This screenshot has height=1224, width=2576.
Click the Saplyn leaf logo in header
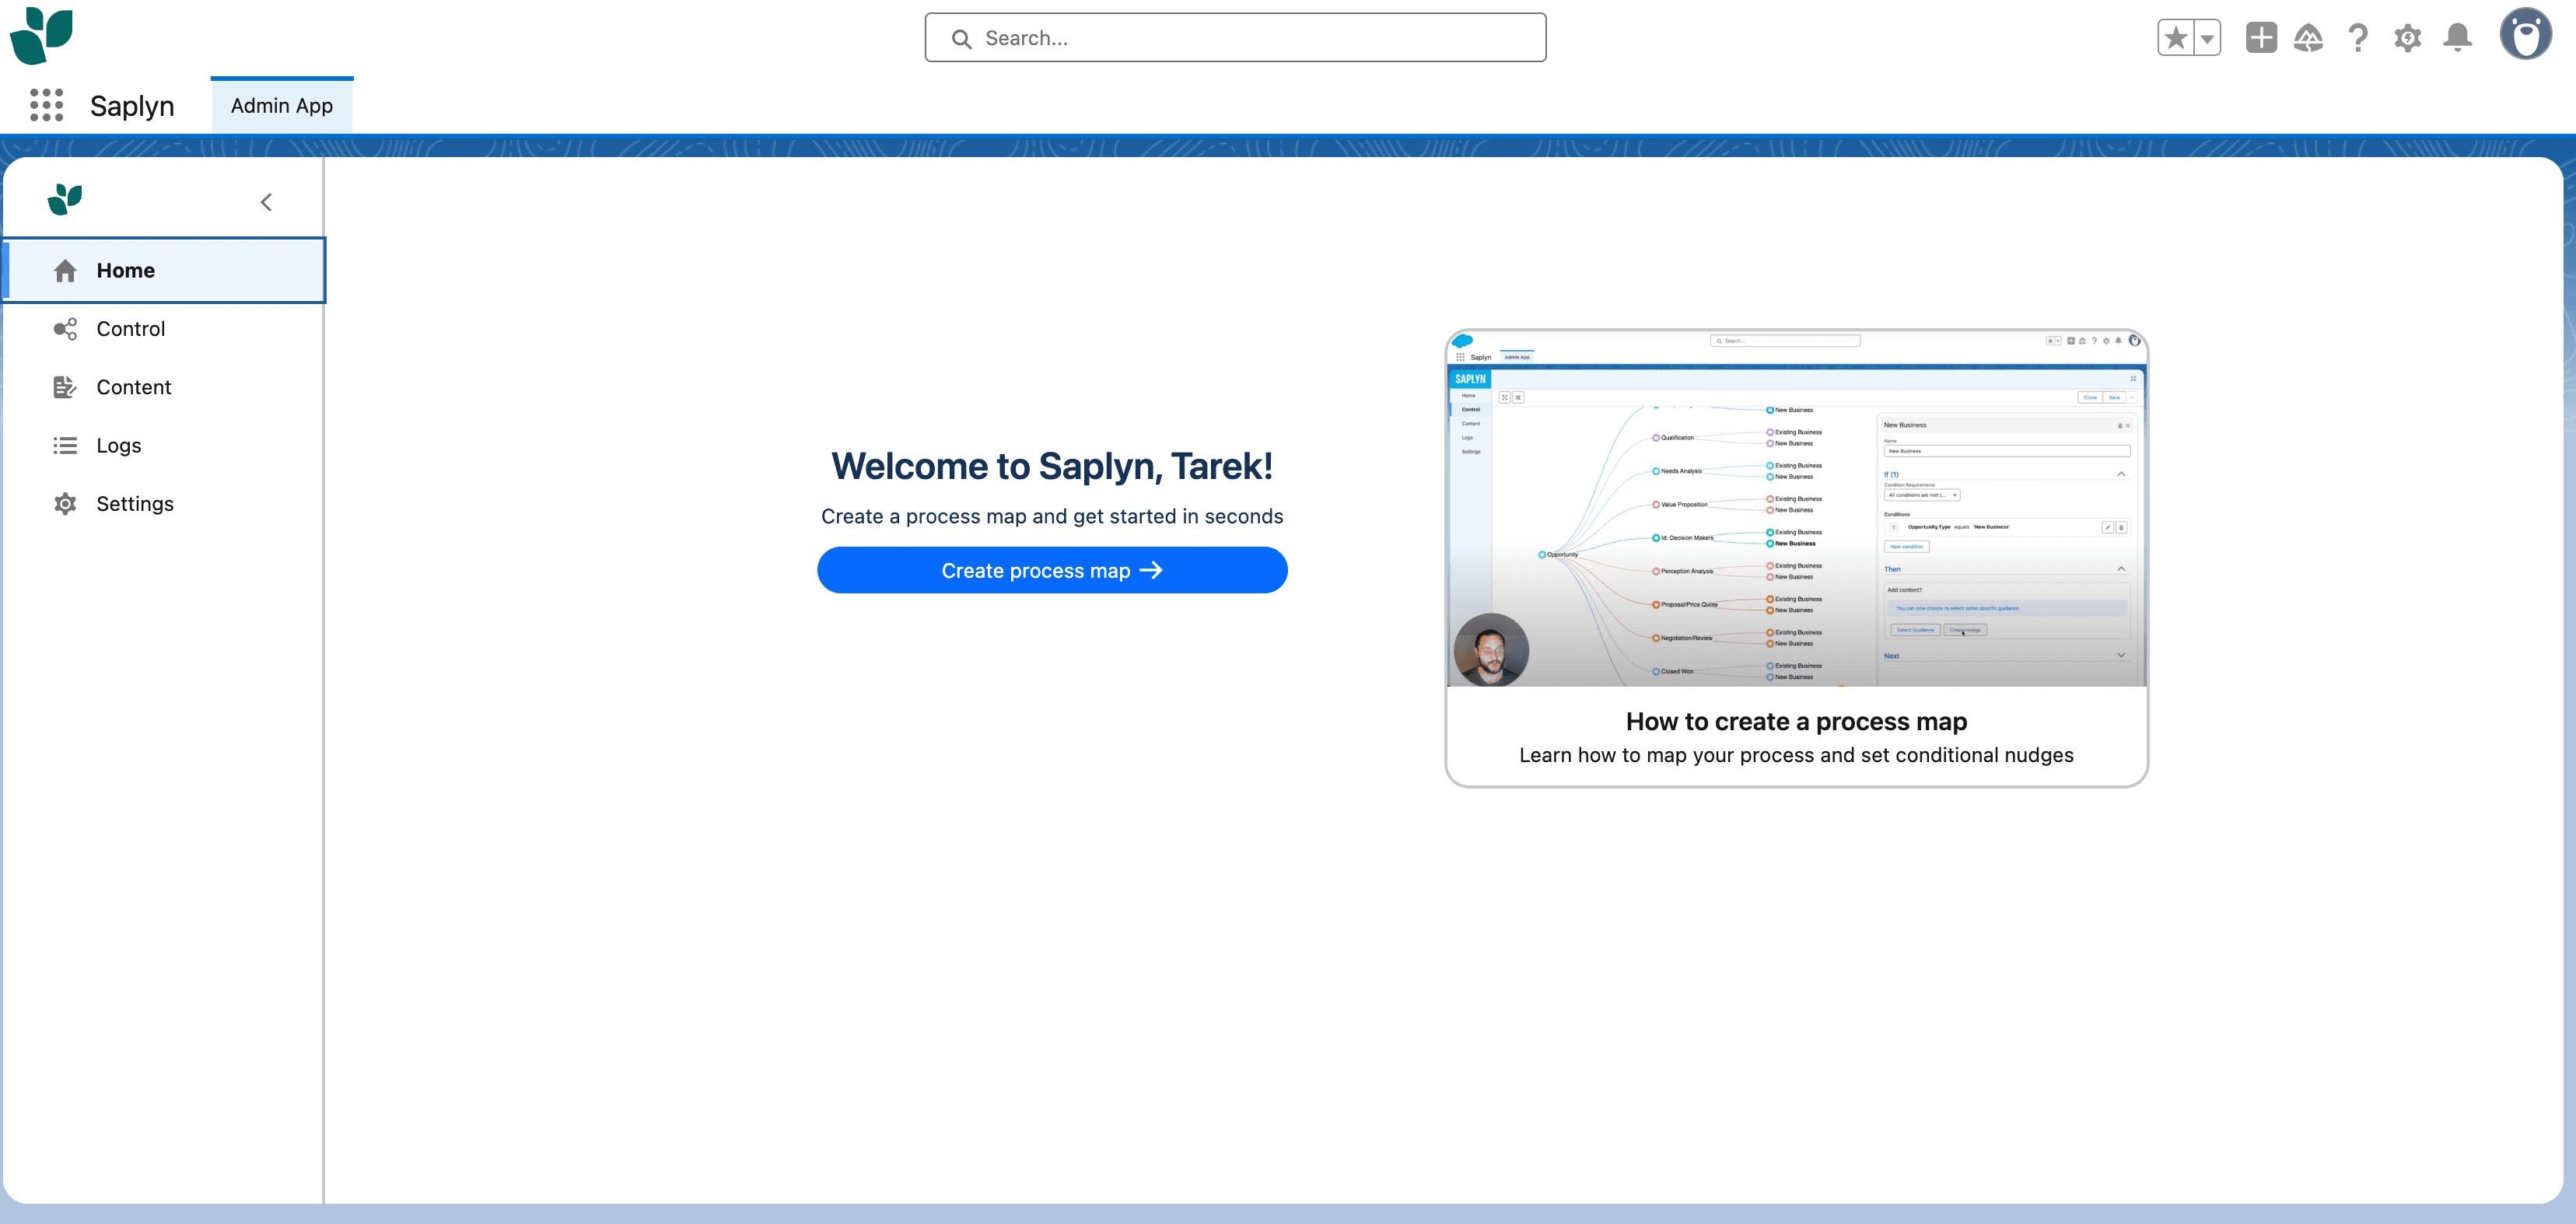[x=41, y=35]
